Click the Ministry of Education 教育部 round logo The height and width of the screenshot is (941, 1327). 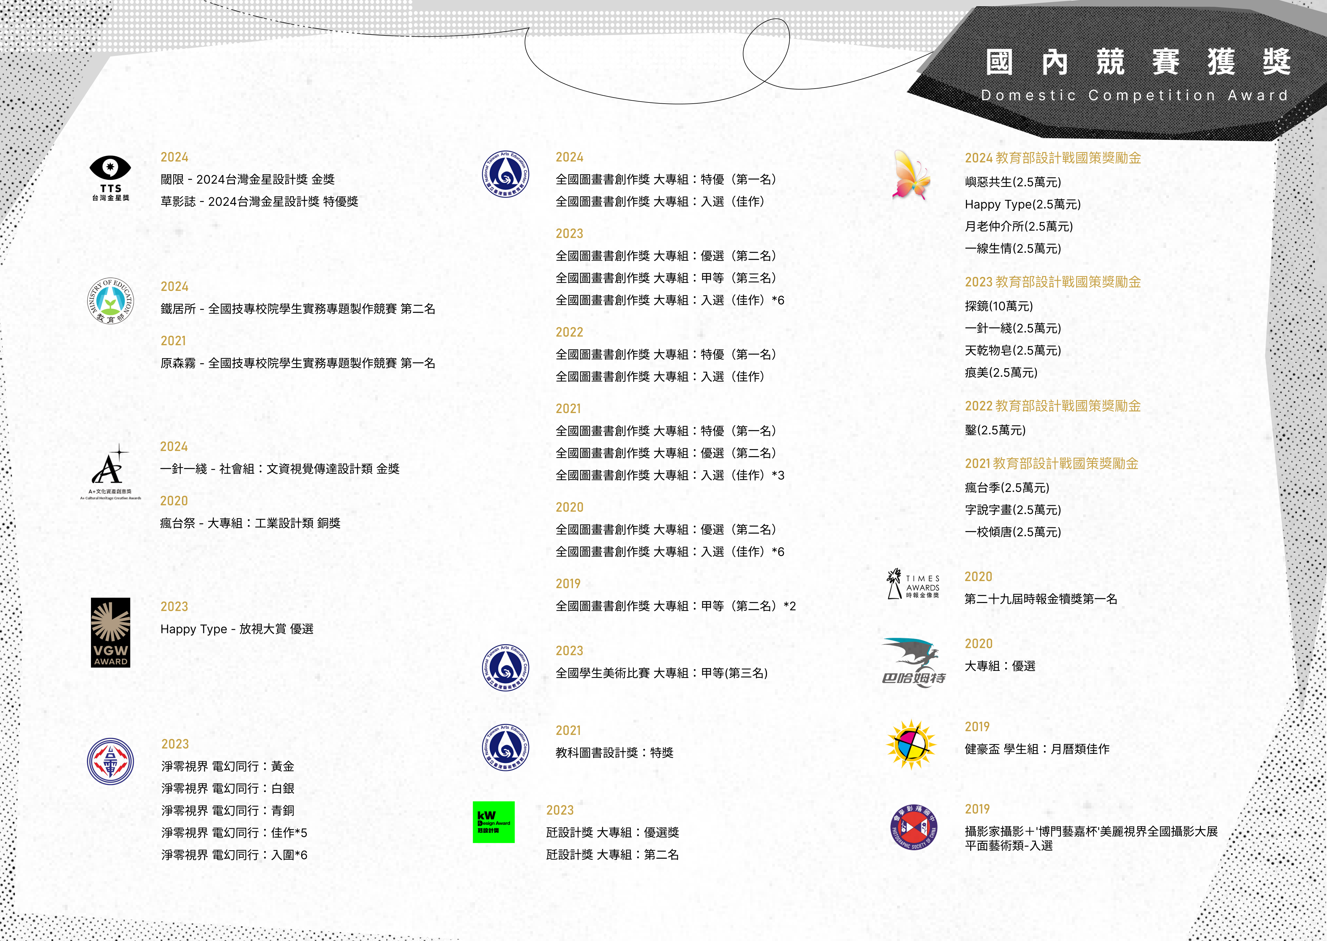click(x=110, y=301)
